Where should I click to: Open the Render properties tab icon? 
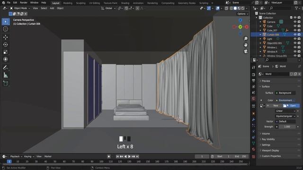[x=254, y=75]
